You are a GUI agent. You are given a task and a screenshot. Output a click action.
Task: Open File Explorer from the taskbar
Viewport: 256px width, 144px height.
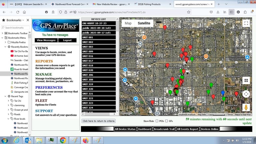[39, 140]
